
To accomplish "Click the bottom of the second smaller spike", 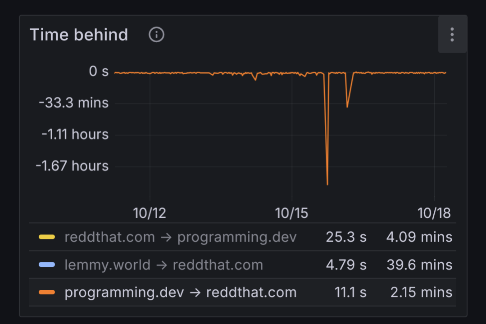I will point(347,107).
